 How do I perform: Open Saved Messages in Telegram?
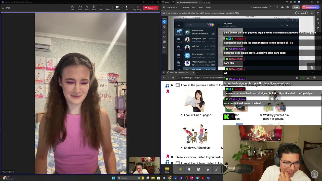(x=200, y=55)
